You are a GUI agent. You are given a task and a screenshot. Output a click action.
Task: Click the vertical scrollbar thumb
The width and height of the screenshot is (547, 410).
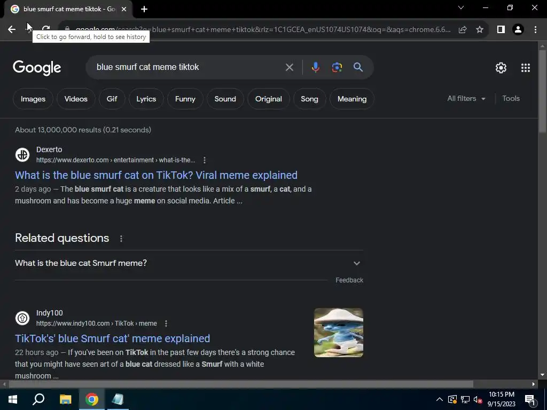pos(542,91)
